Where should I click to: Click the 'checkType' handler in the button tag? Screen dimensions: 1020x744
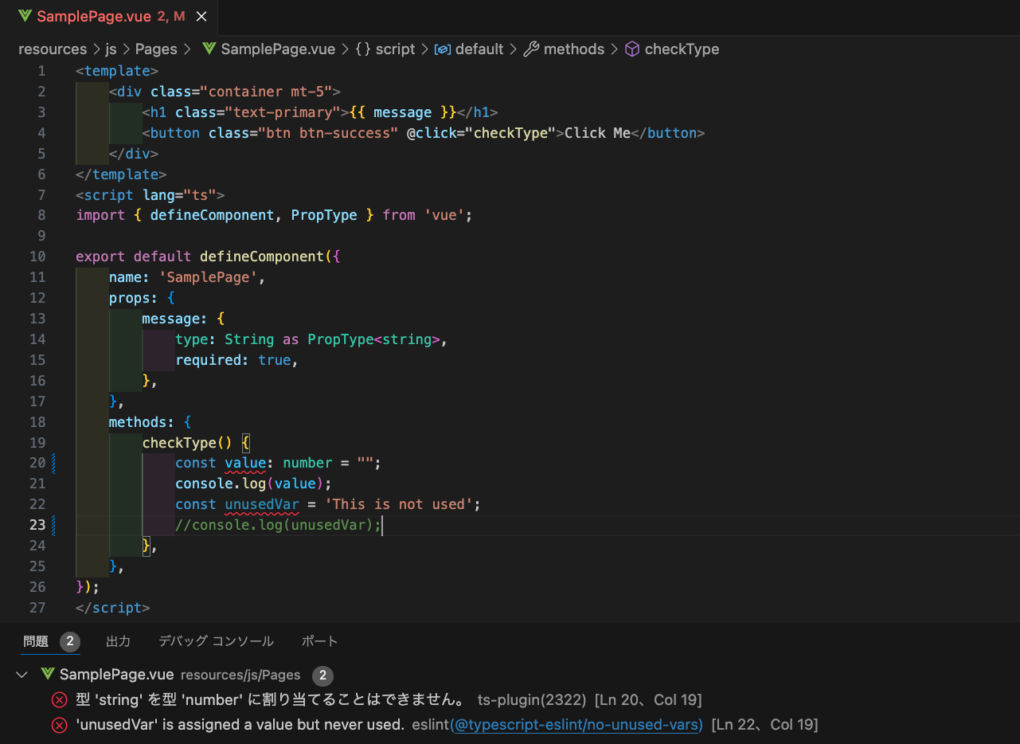[x=510, y=133]
